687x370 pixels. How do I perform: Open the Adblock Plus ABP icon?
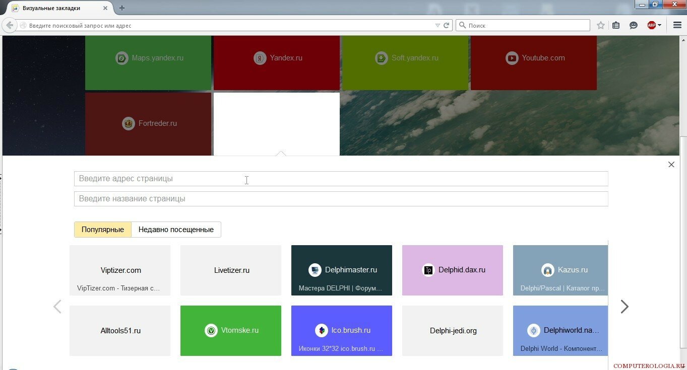click(x=651, y=25)
